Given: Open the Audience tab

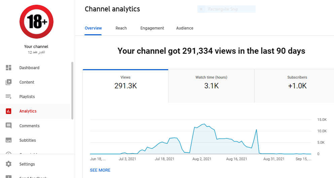Looking at the screenshot, I should pyautogui.click(x=185, y=28).
